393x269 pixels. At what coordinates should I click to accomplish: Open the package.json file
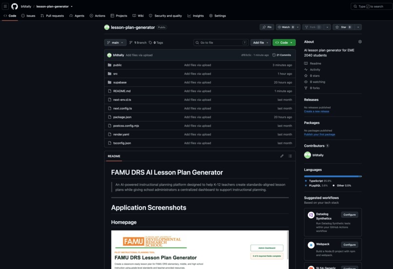pyautogui.click(x=122, y=117)
